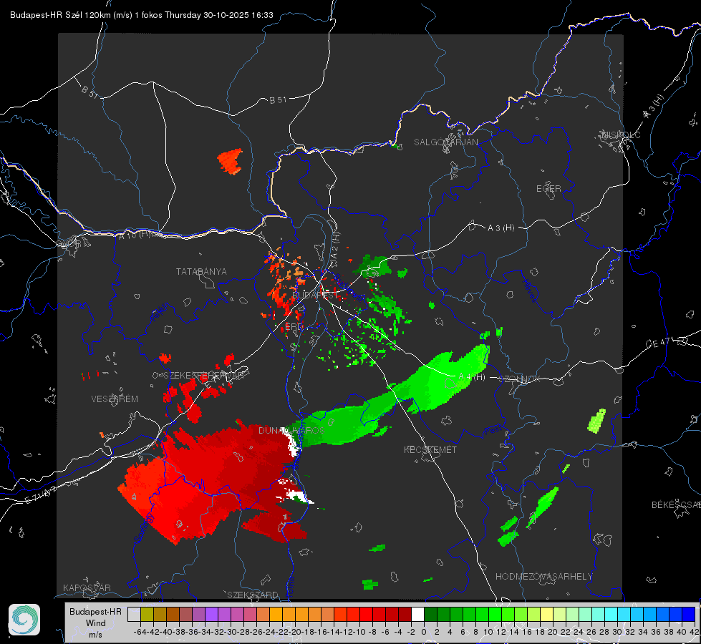This screenshot has height=644, width=701.
Task: Click the VESZPRÉM city label
Action: [115, 399]
